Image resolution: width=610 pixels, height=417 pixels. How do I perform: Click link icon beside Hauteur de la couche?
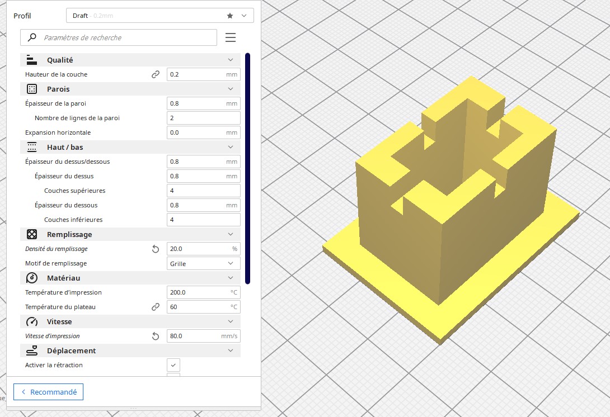point(155,74)
